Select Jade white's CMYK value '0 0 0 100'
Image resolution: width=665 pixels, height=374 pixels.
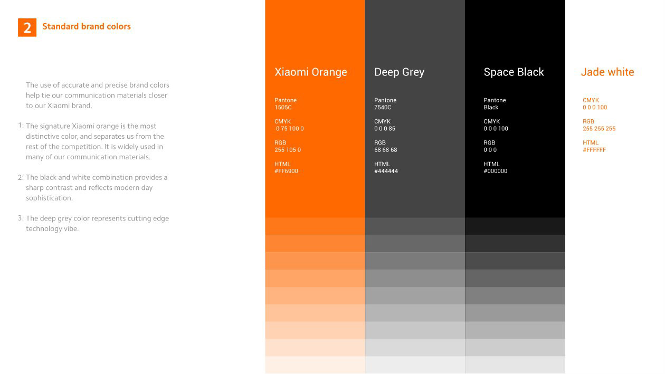tap(595, 108)
